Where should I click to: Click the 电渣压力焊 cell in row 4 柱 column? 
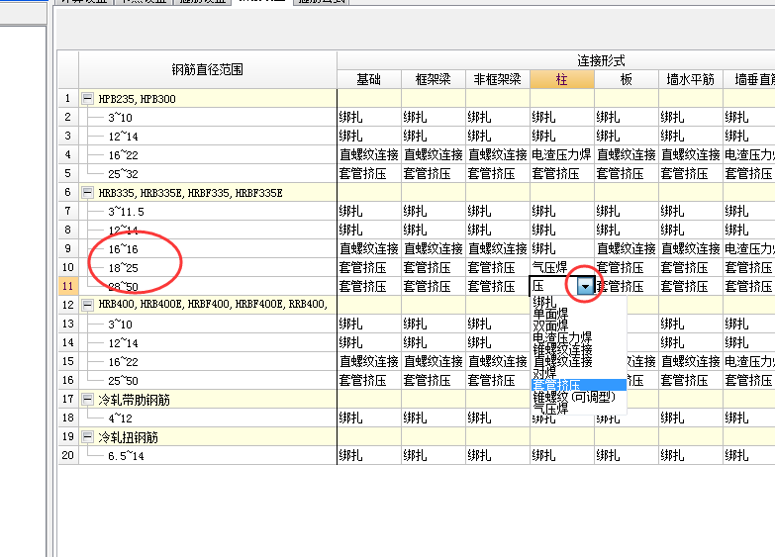tap(561, 154)
